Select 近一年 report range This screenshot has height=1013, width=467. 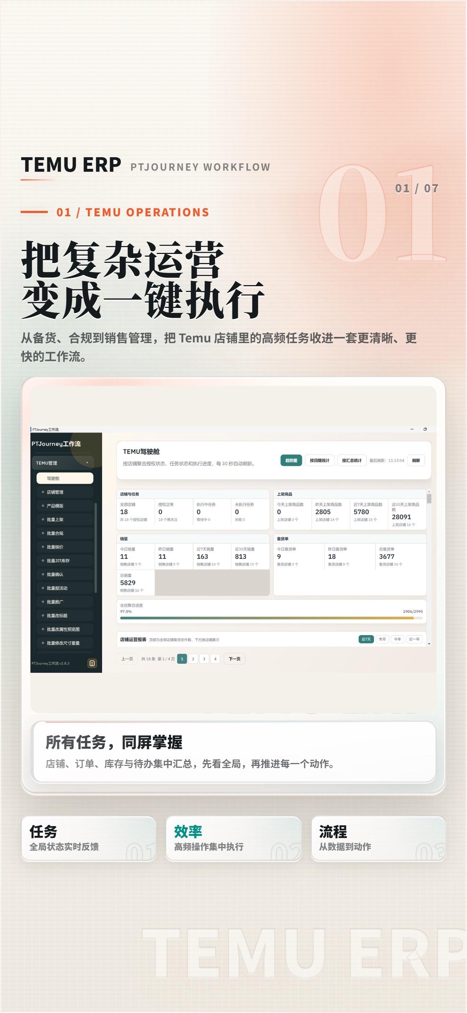pyautogui.click(x=414, y=639)
